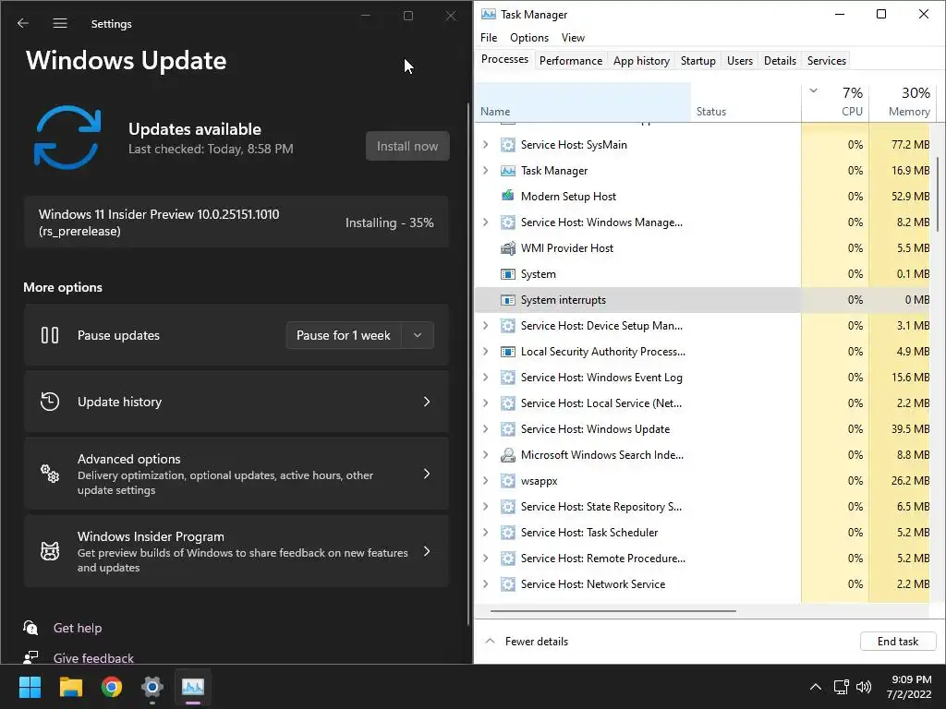Screen dimensions: 946x709
Task: Sort processes by CPU column header
Action: pos(835,102)
